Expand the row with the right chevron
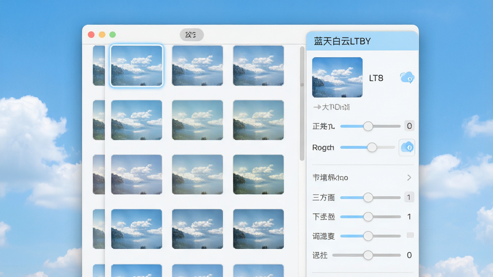Image resolution: width=493 pixels, height=277 pixels. pos(363,178)
